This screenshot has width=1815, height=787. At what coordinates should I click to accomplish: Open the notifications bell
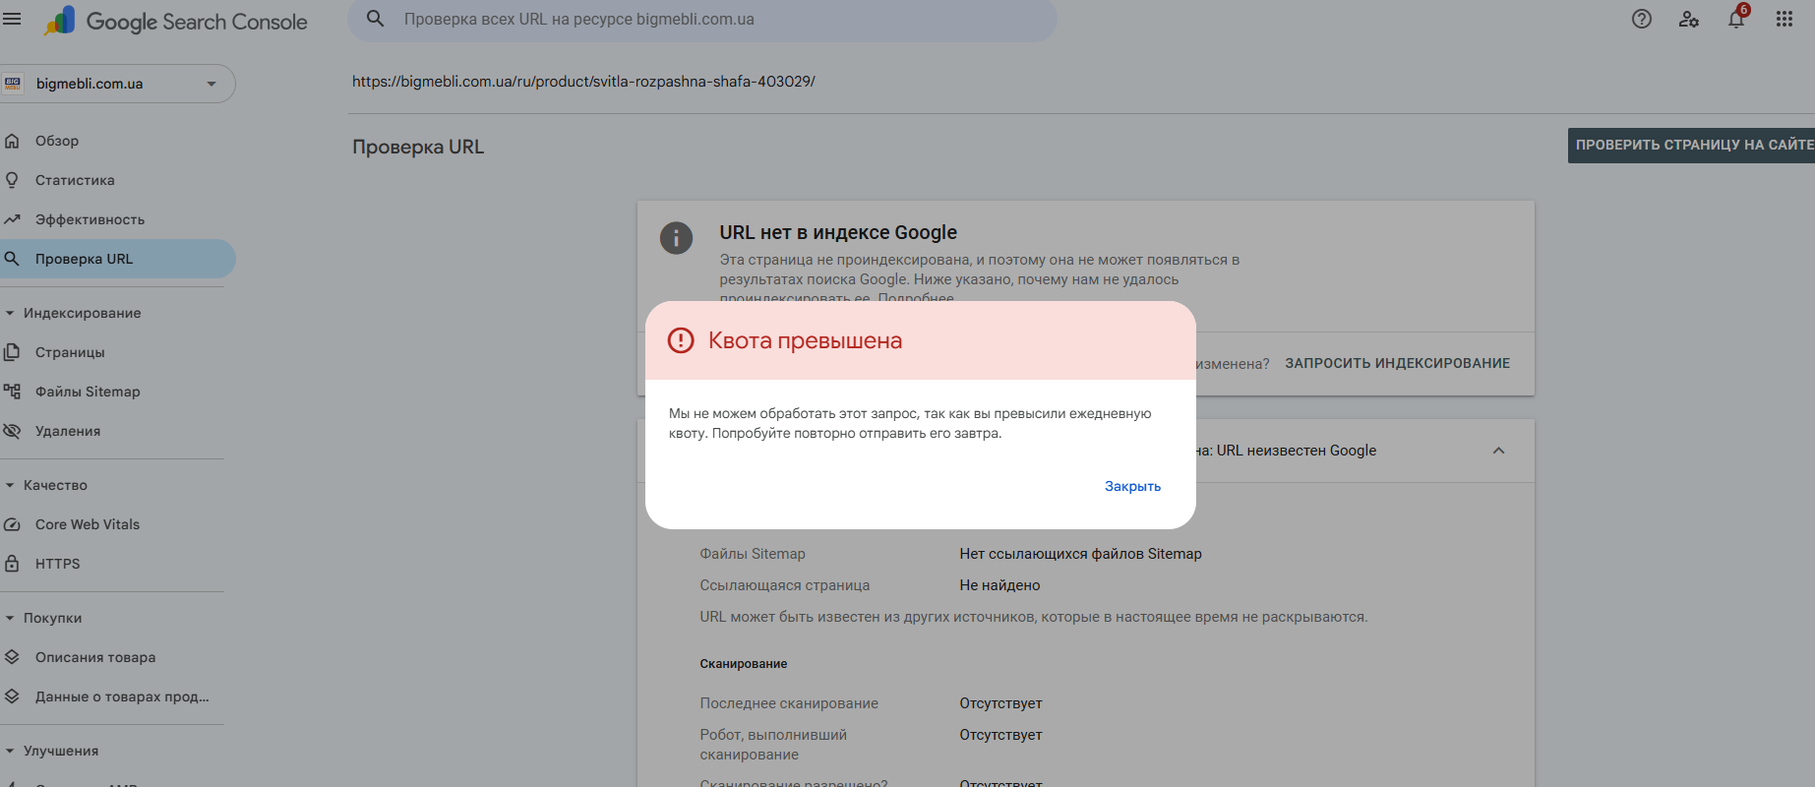(x=1736, y=20)
